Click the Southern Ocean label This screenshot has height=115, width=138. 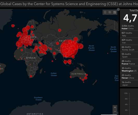click(38, 99)
